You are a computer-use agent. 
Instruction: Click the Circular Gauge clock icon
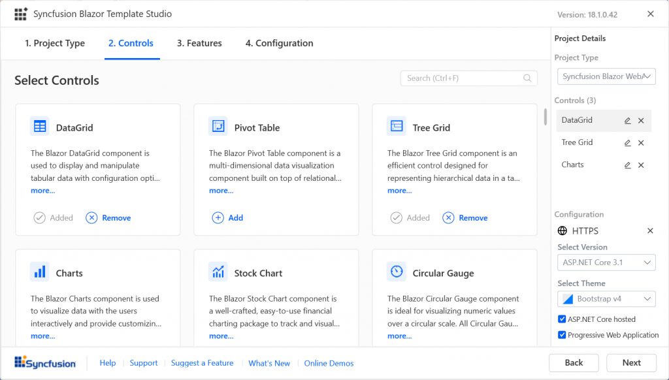[x=396, y=272]
